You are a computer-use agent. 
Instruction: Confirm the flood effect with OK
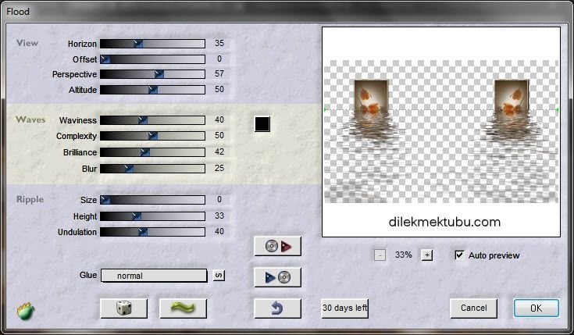point(536,308)
